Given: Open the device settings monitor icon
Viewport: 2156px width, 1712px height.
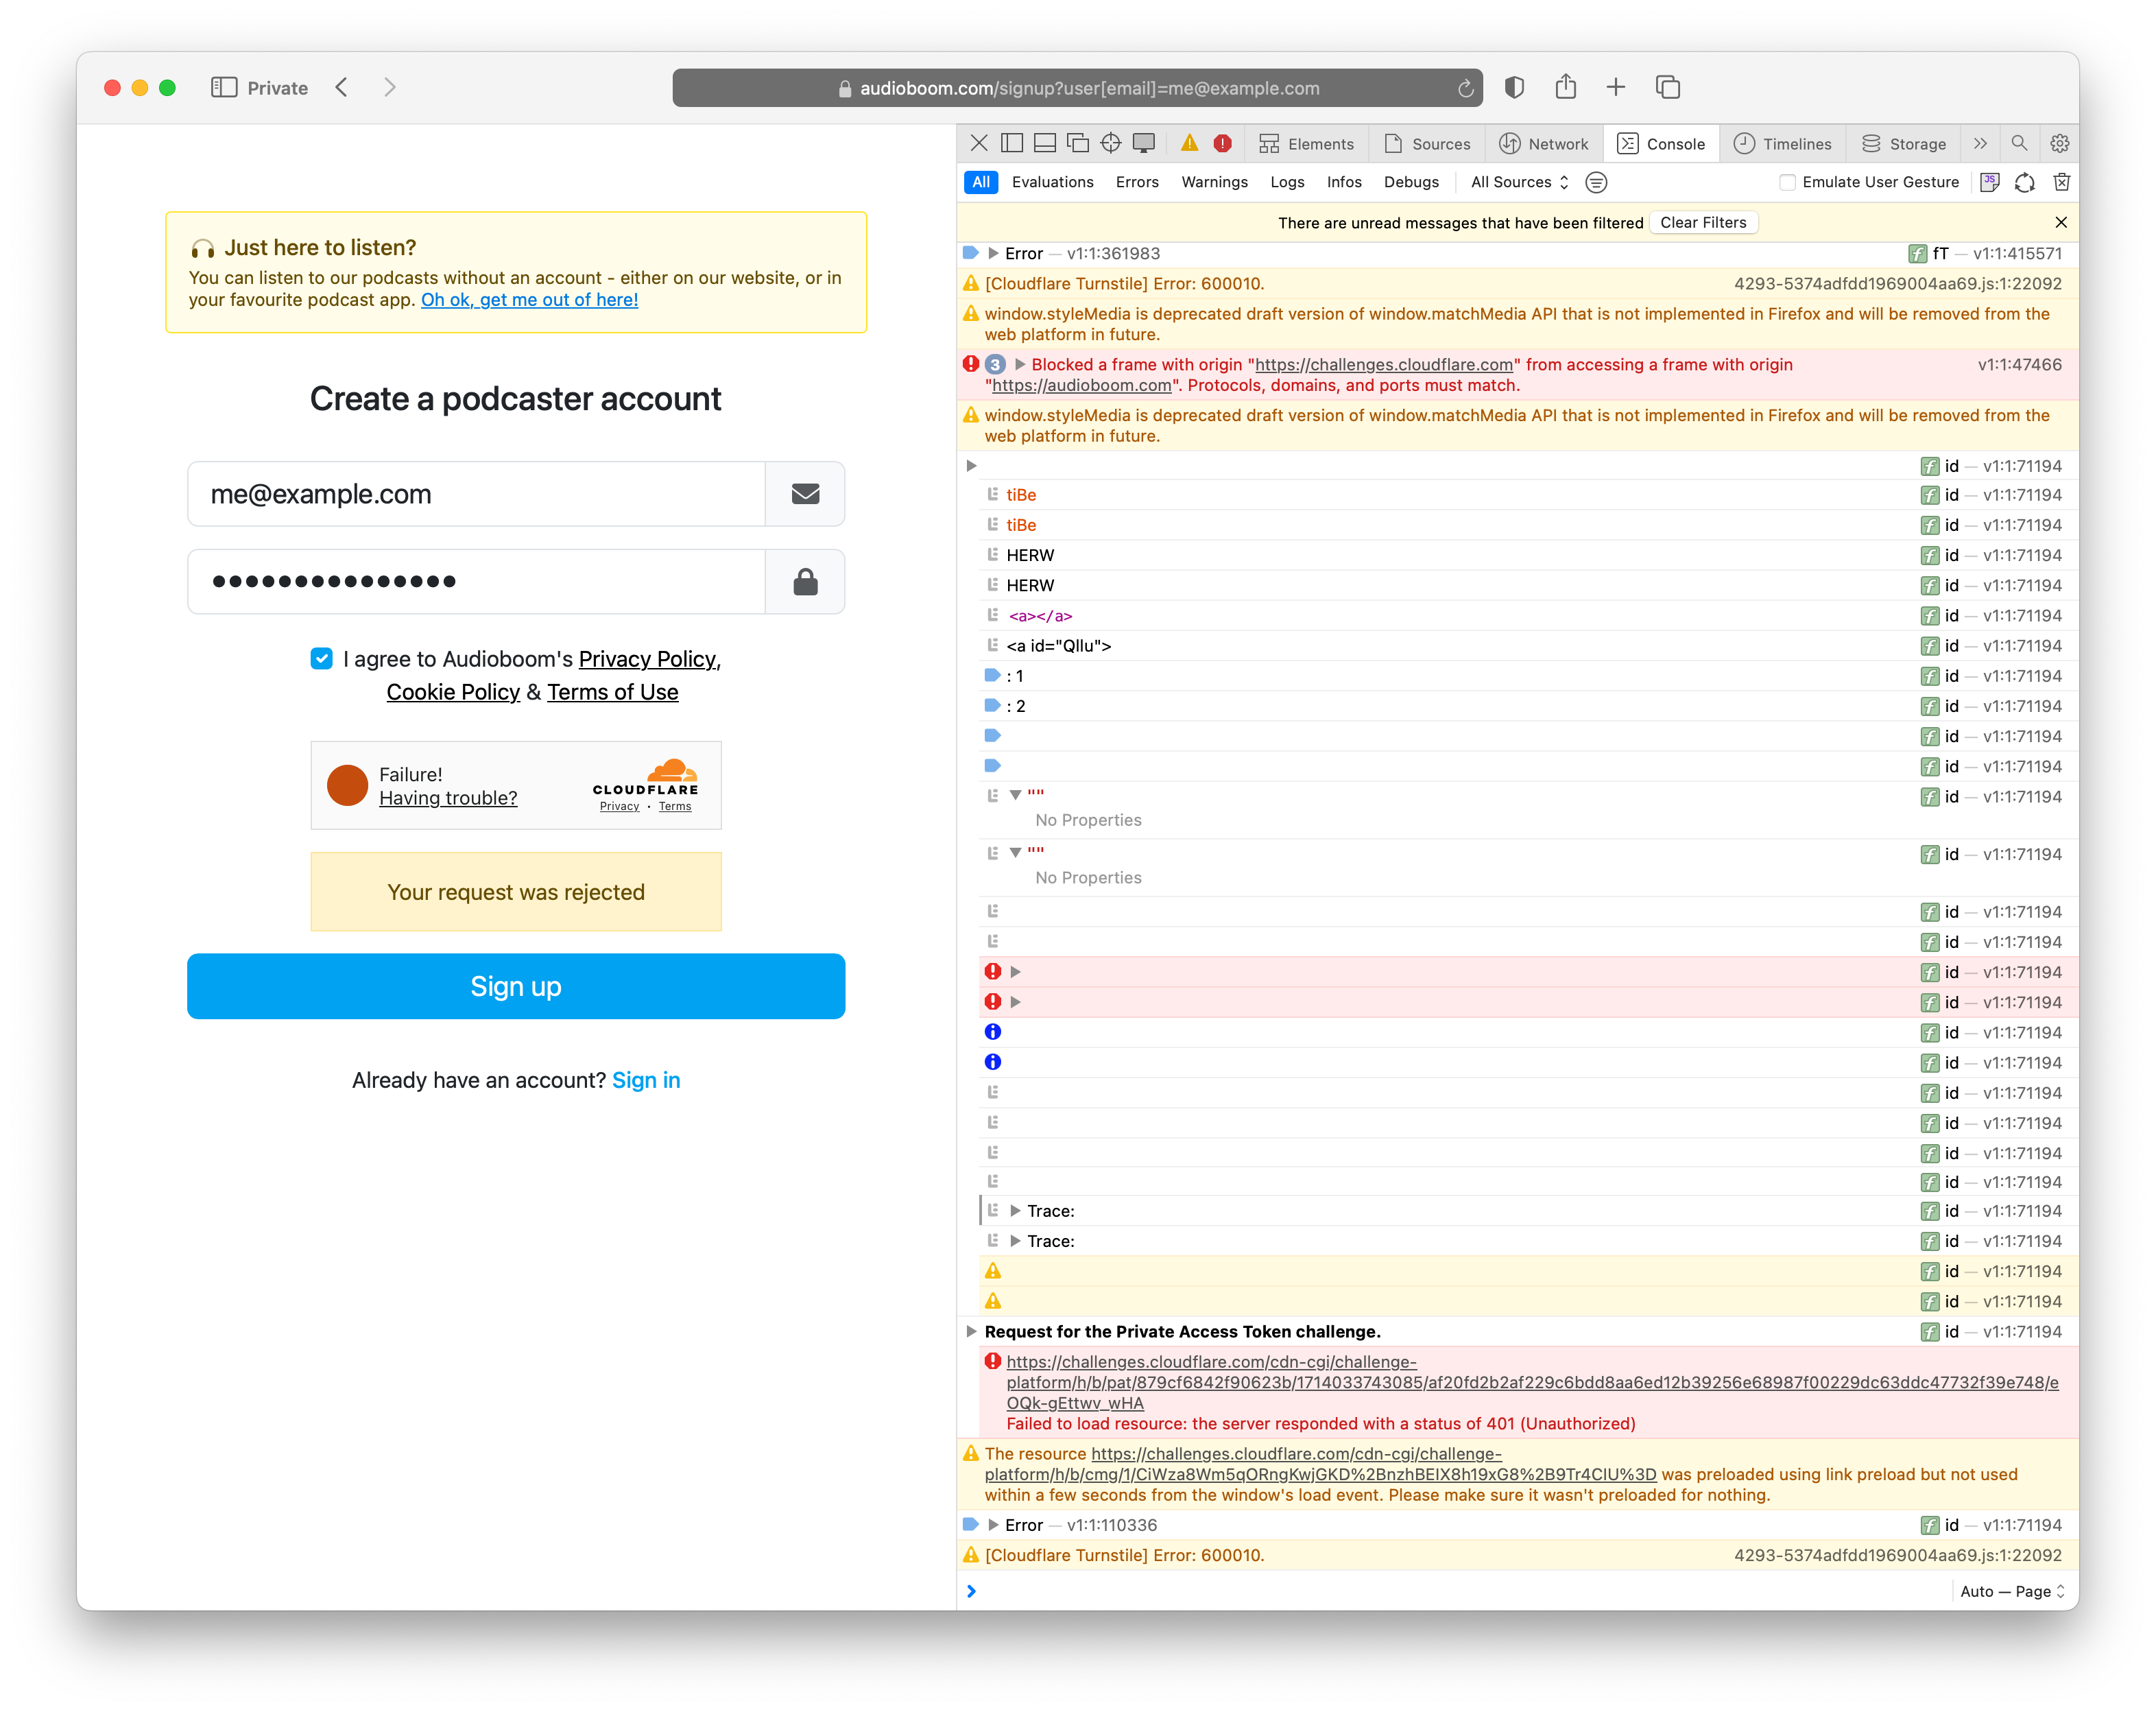Looking at the screenshot, I should [1143, 143].
